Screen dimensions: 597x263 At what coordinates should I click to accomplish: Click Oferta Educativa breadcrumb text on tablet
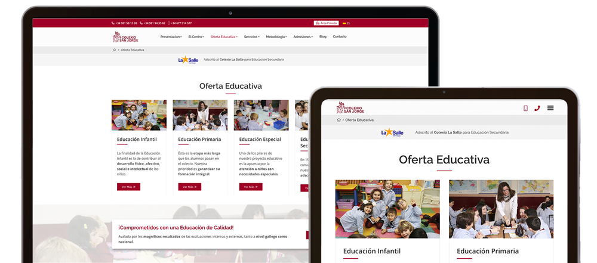[x=359, y=120]
